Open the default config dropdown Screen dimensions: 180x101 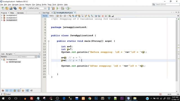(x=37, y=8)
